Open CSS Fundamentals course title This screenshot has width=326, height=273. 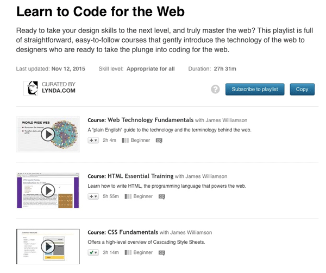coord(133,232)
